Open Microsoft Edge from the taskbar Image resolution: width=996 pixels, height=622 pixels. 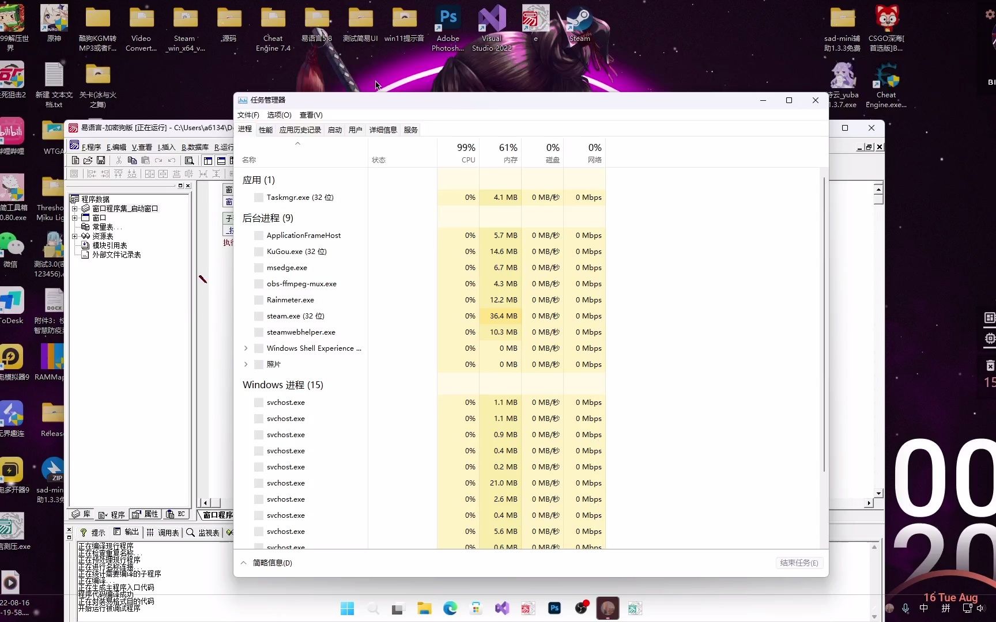click(450, 608)
